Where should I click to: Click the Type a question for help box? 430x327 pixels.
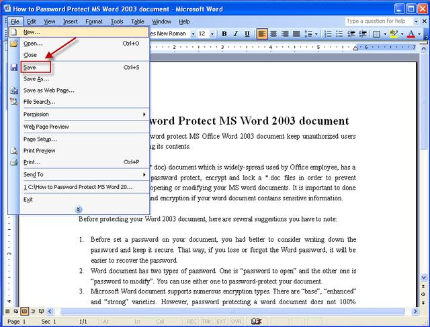379,21
